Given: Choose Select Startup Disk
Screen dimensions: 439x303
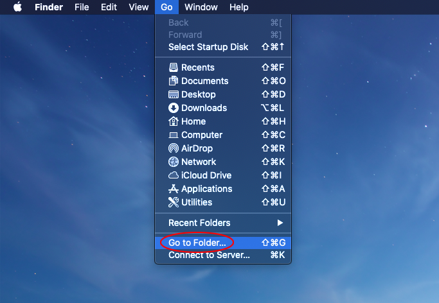Looking at the screenshot, I should pos(223,47).
